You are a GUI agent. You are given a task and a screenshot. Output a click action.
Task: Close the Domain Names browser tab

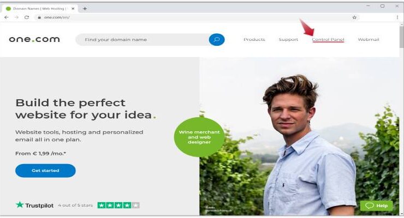[x=73, y=9]
